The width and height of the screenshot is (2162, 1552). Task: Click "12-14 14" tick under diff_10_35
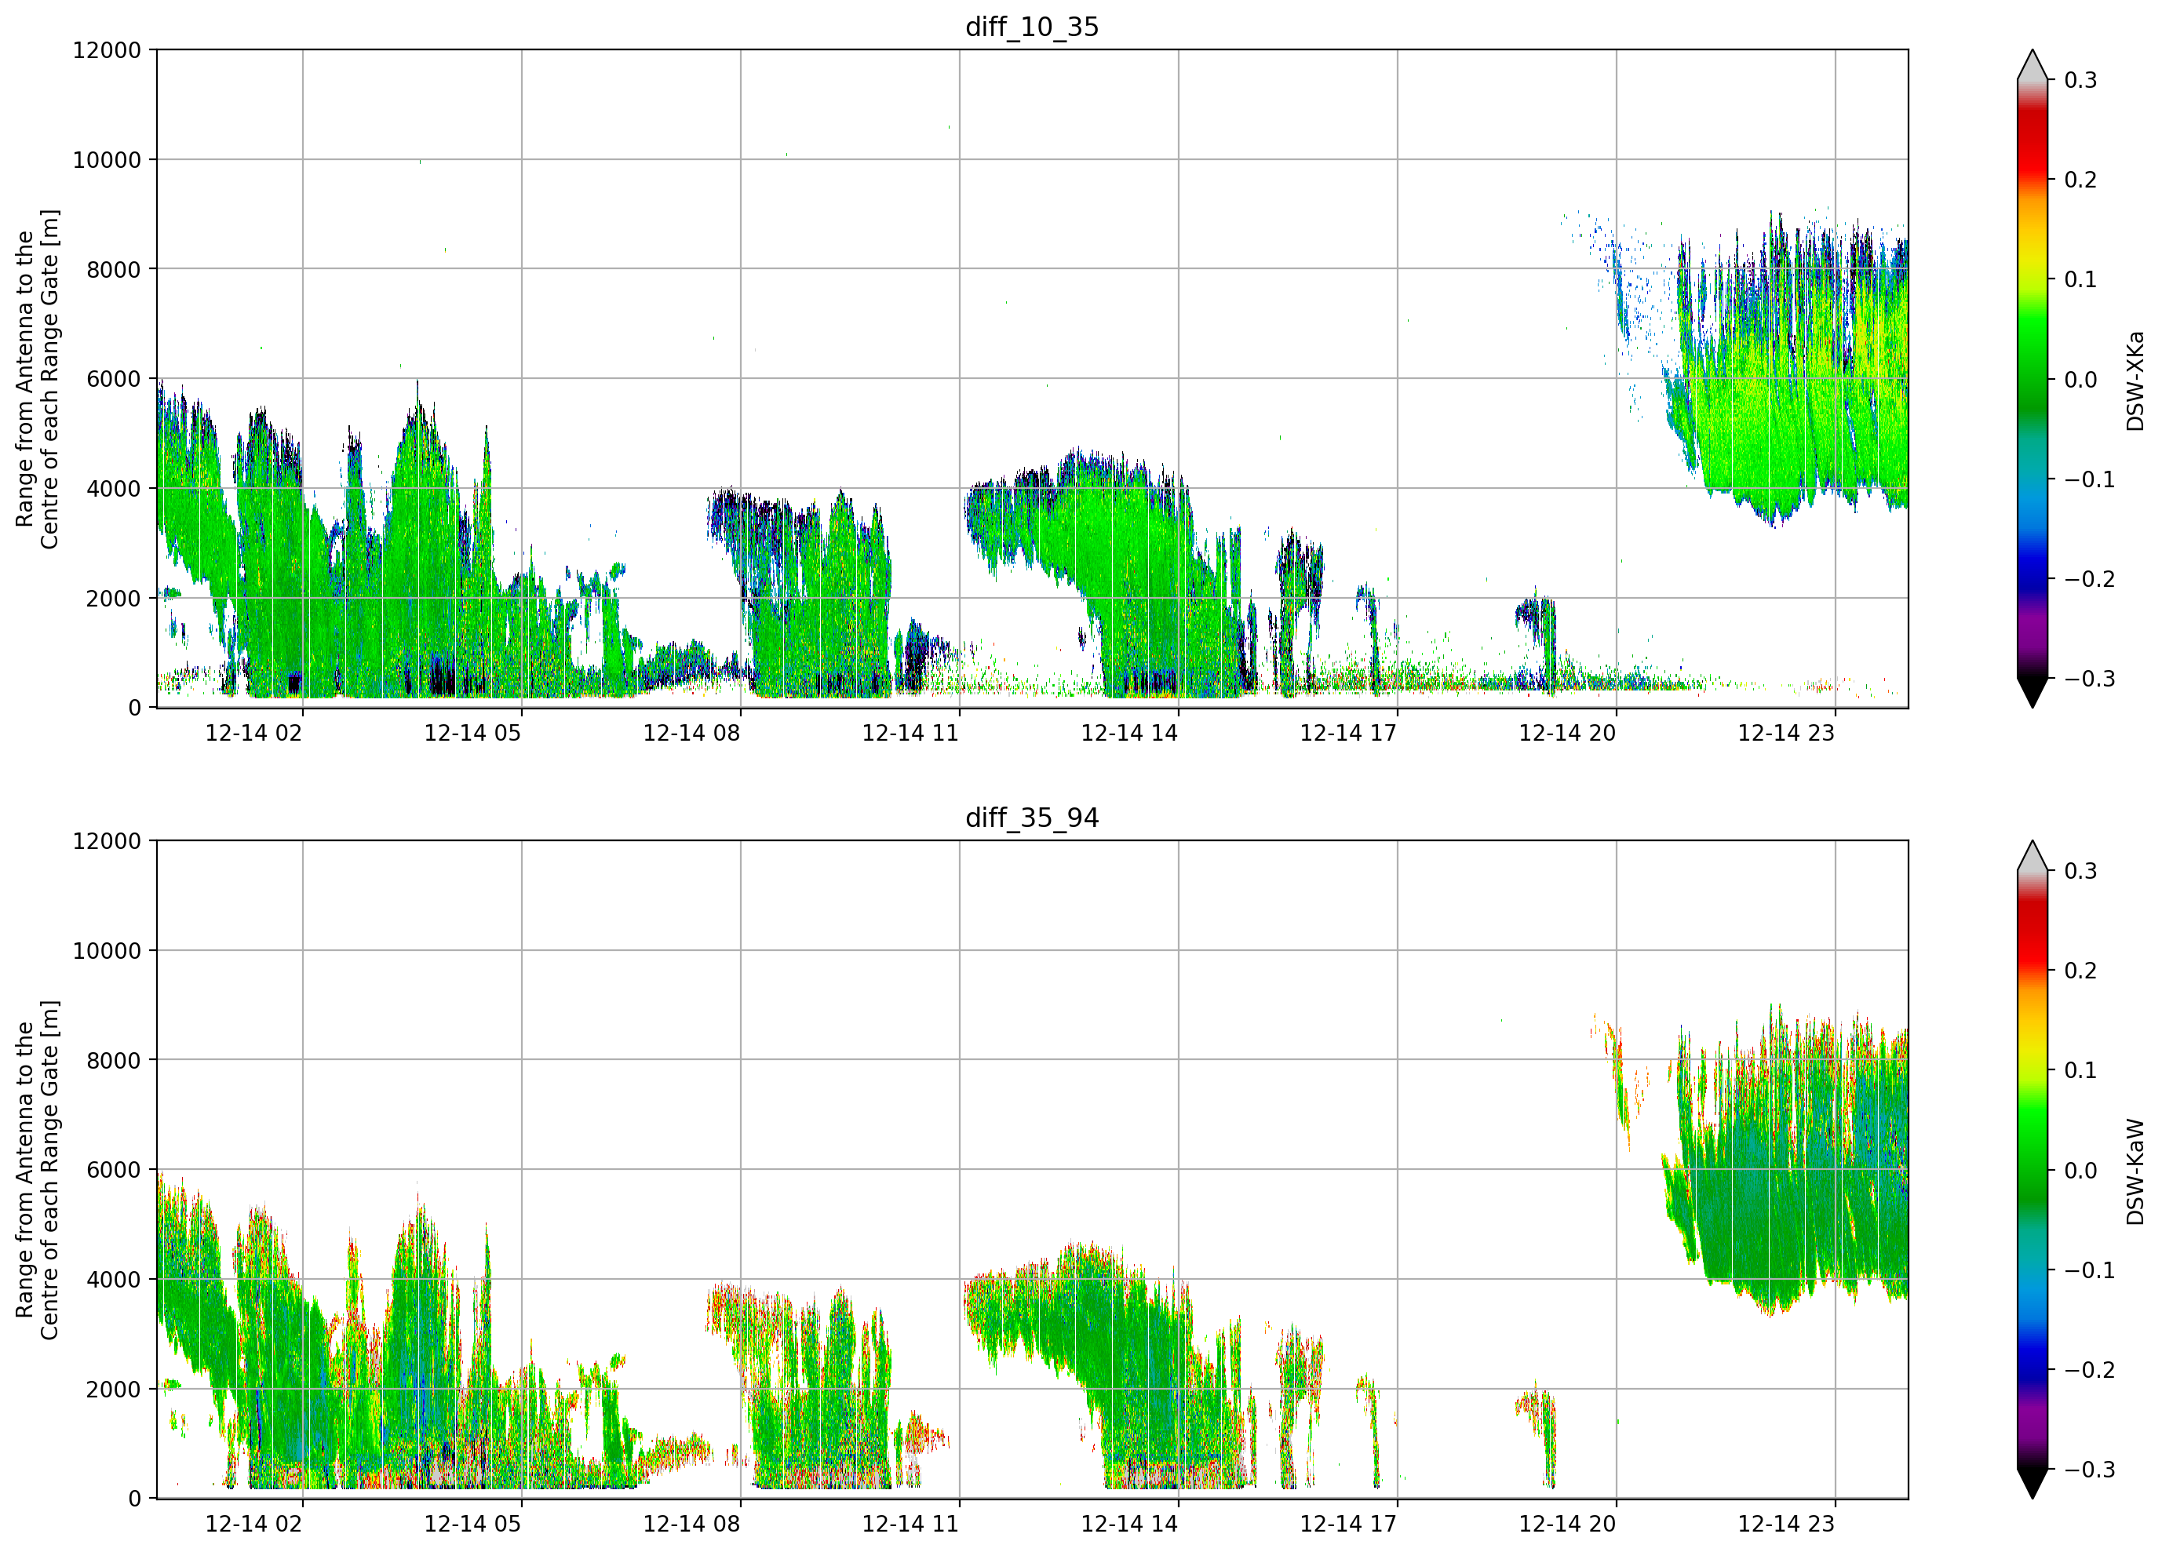tap(1129, 733)
